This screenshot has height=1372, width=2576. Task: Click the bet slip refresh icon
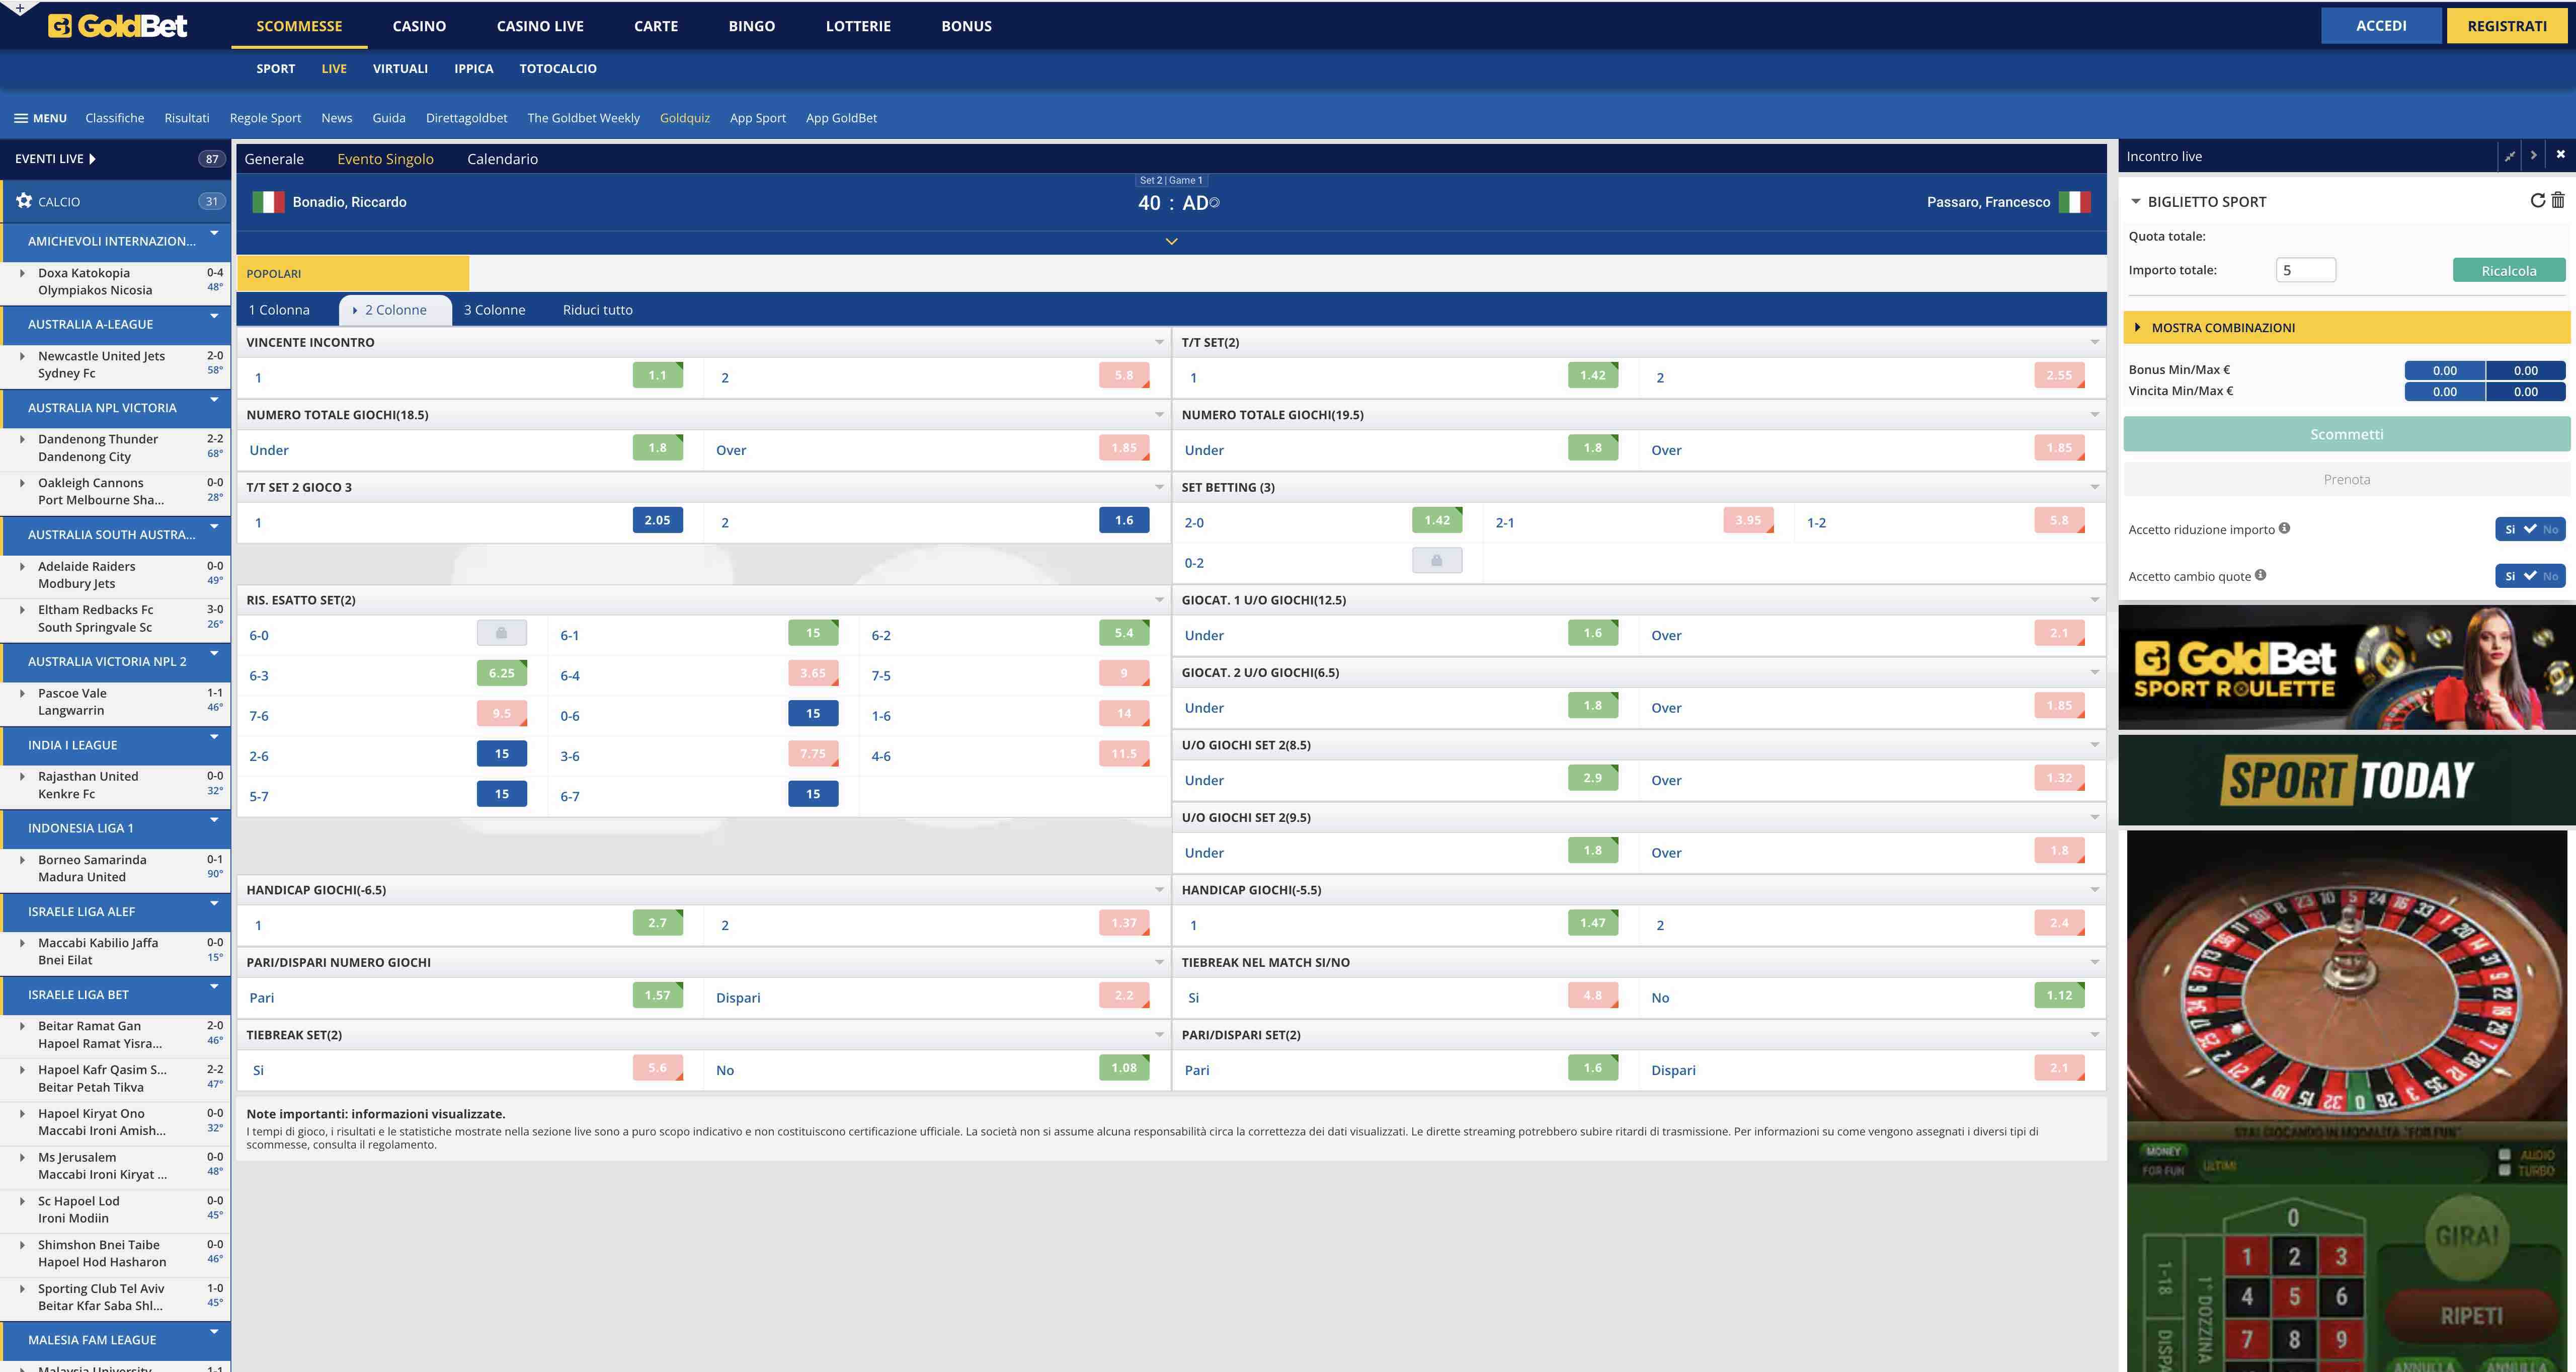click(x=2537, y=201)
